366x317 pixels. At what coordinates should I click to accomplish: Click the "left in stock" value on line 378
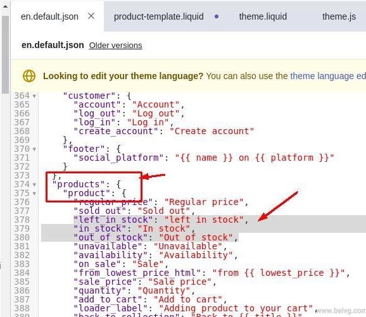pyautogui.click(x=204, y=220)
